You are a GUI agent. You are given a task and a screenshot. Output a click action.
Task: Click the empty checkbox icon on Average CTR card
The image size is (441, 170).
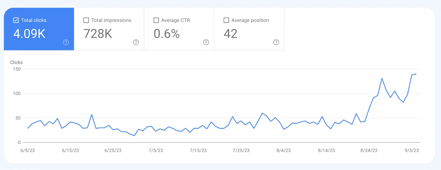tap(156, 20)
